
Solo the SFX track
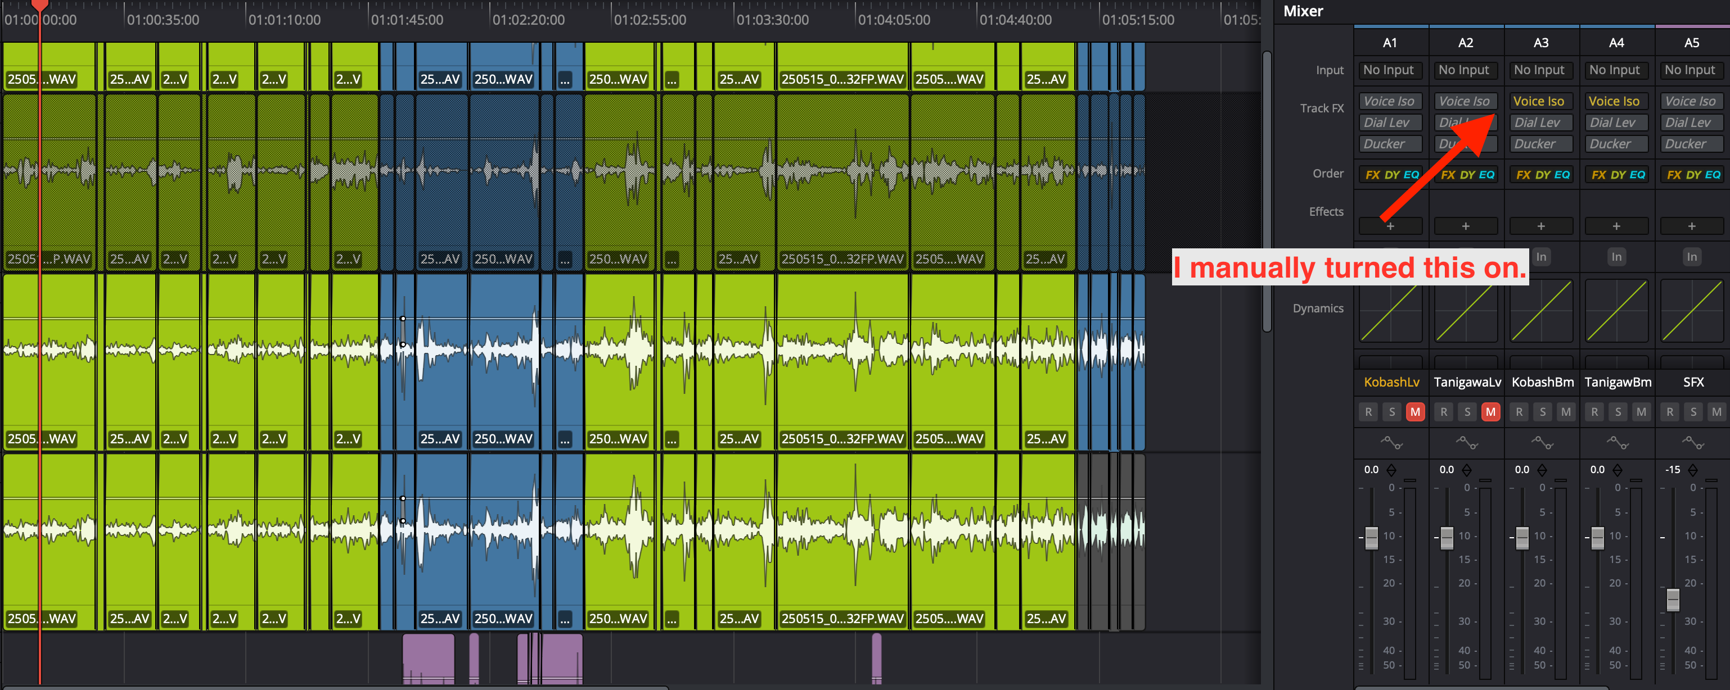1693,412
